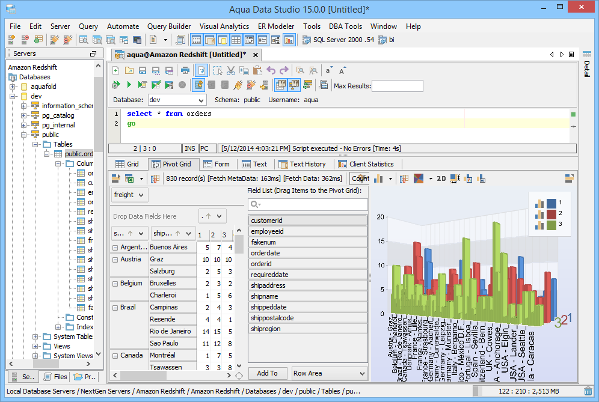Expand the aquafold database node
The image size is (599, 402).
point(12,87)
